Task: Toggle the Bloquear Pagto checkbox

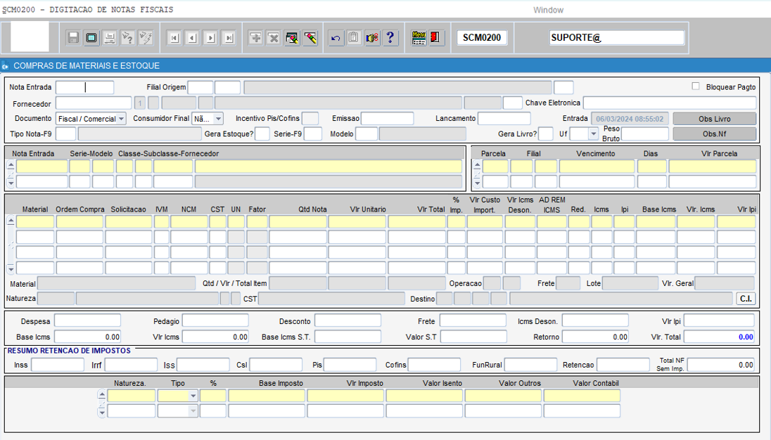Action: pos(695,86)
